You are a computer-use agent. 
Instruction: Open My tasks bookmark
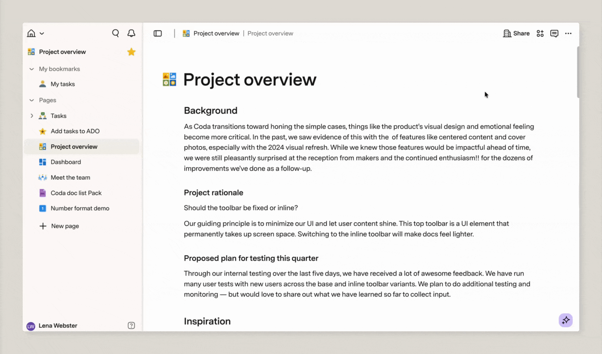point(63,84)
